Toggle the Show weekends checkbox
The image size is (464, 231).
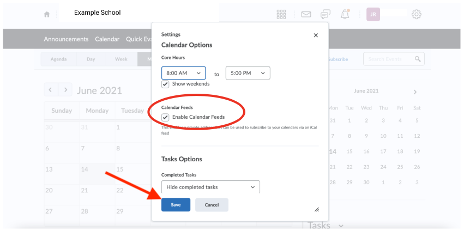(x=165, y=84)
